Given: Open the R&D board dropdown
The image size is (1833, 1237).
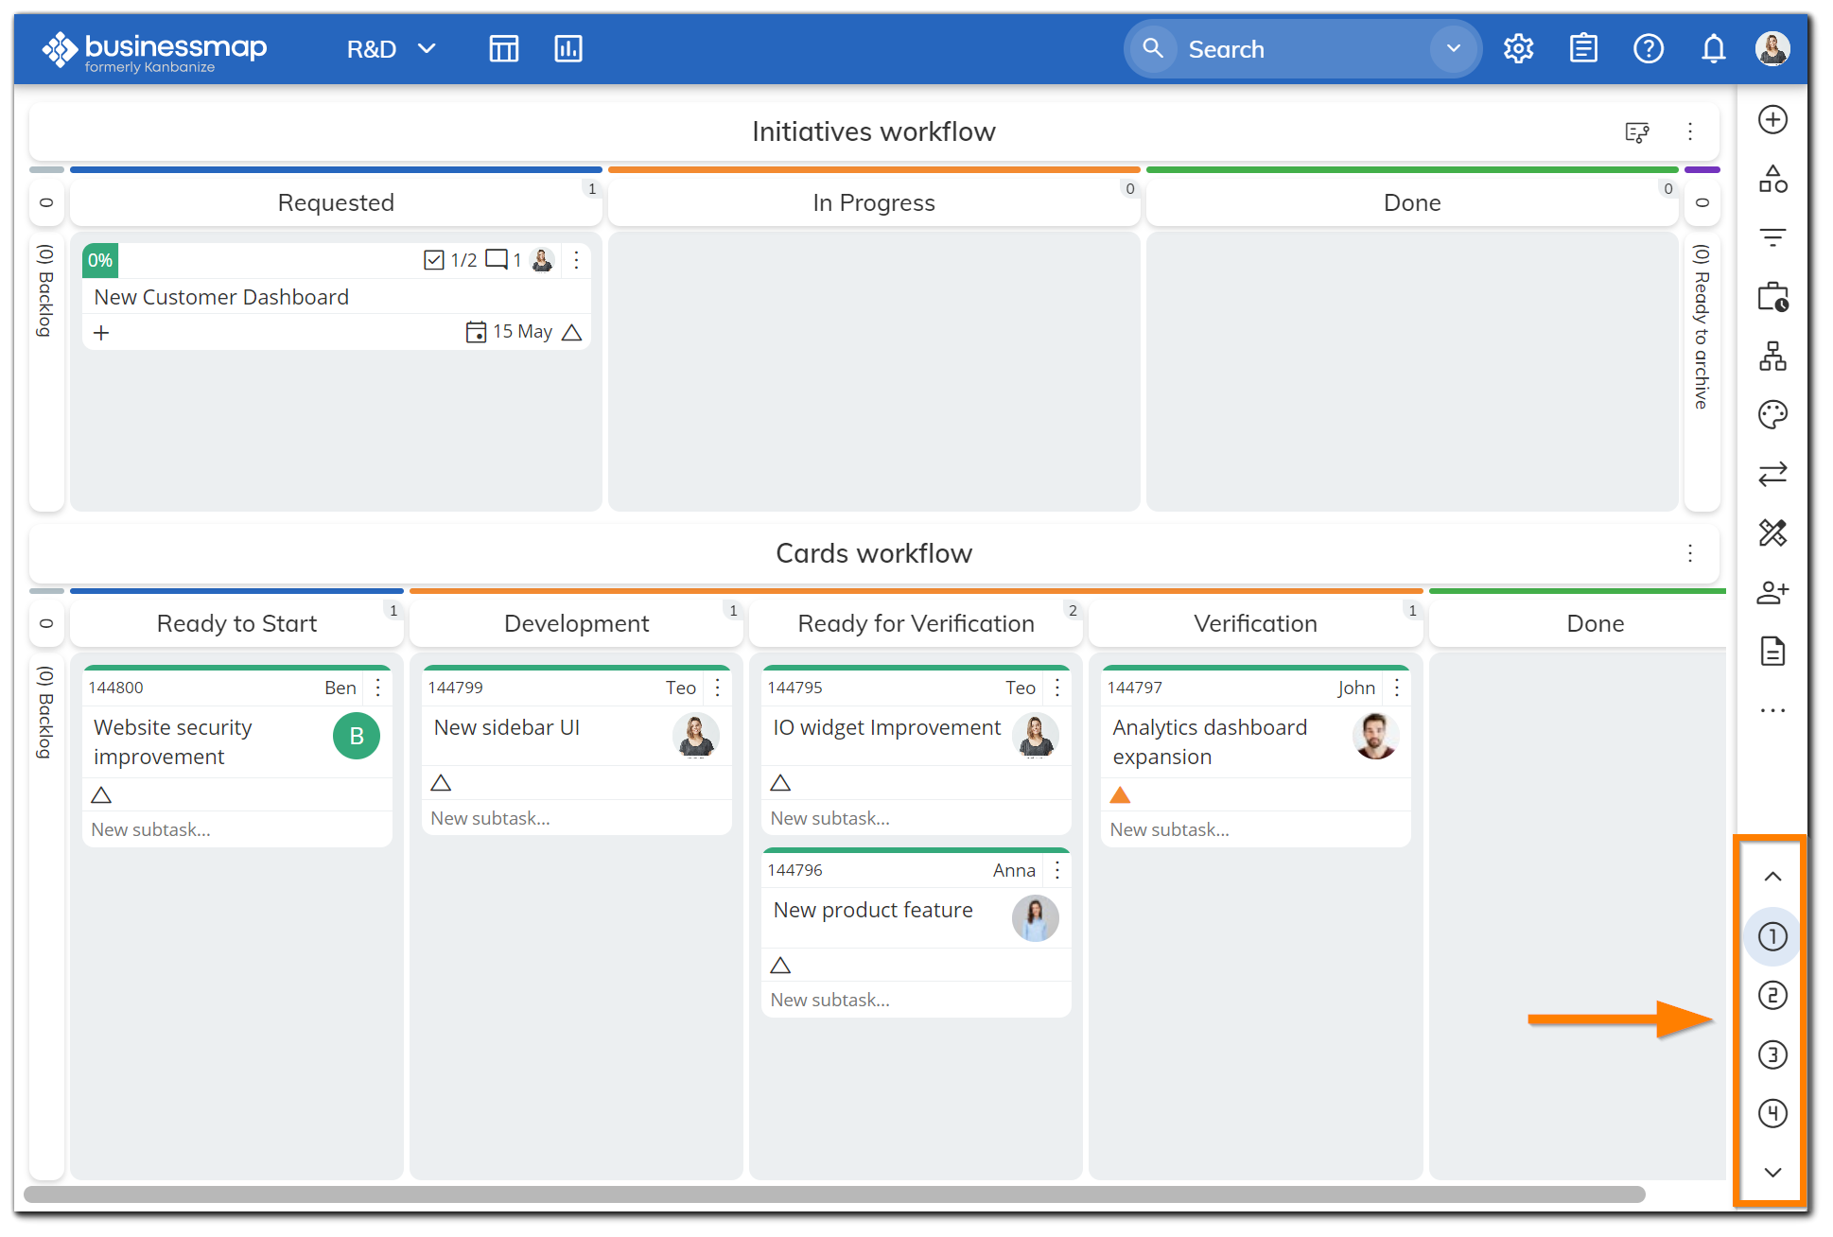Looking at the screenshot, I should click(391, 49).
